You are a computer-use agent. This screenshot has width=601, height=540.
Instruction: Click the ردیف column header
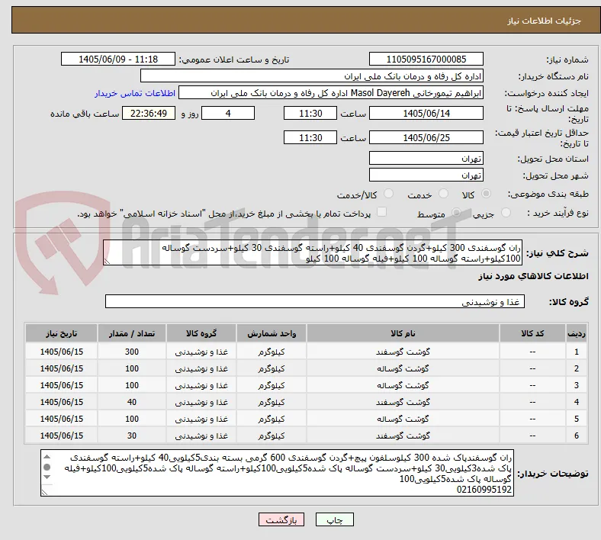point(576,333)
